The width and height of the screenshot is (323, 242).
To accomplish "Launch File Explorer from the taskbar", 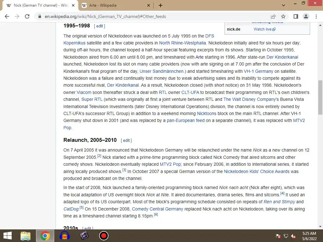I will [x=26, y=236].
